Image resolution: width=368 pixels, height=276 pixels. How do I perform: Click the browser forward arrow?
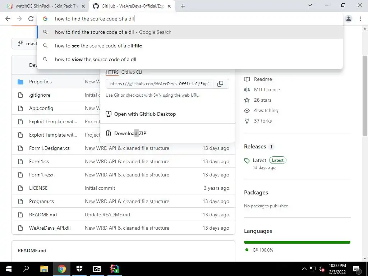point(19,19)
